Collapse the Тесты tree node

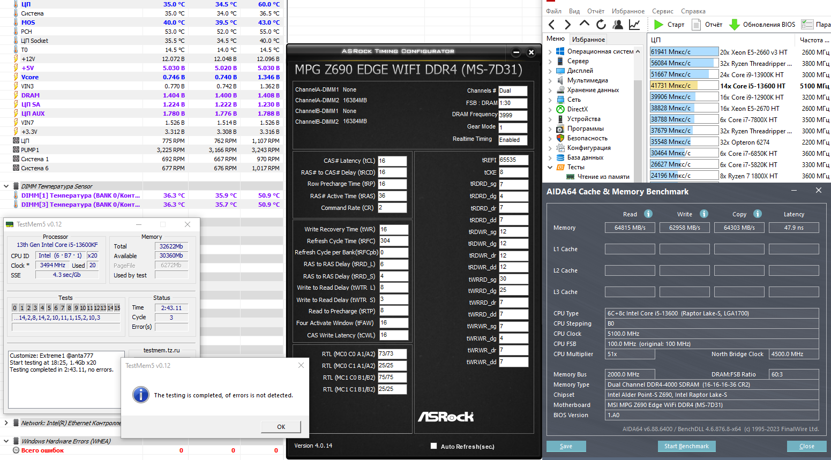click(550, 167)
